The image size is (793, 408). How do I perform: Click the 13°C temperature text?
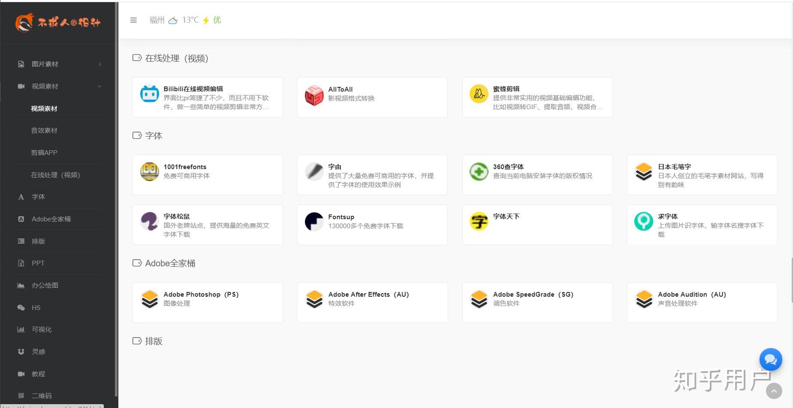(190, 20)
